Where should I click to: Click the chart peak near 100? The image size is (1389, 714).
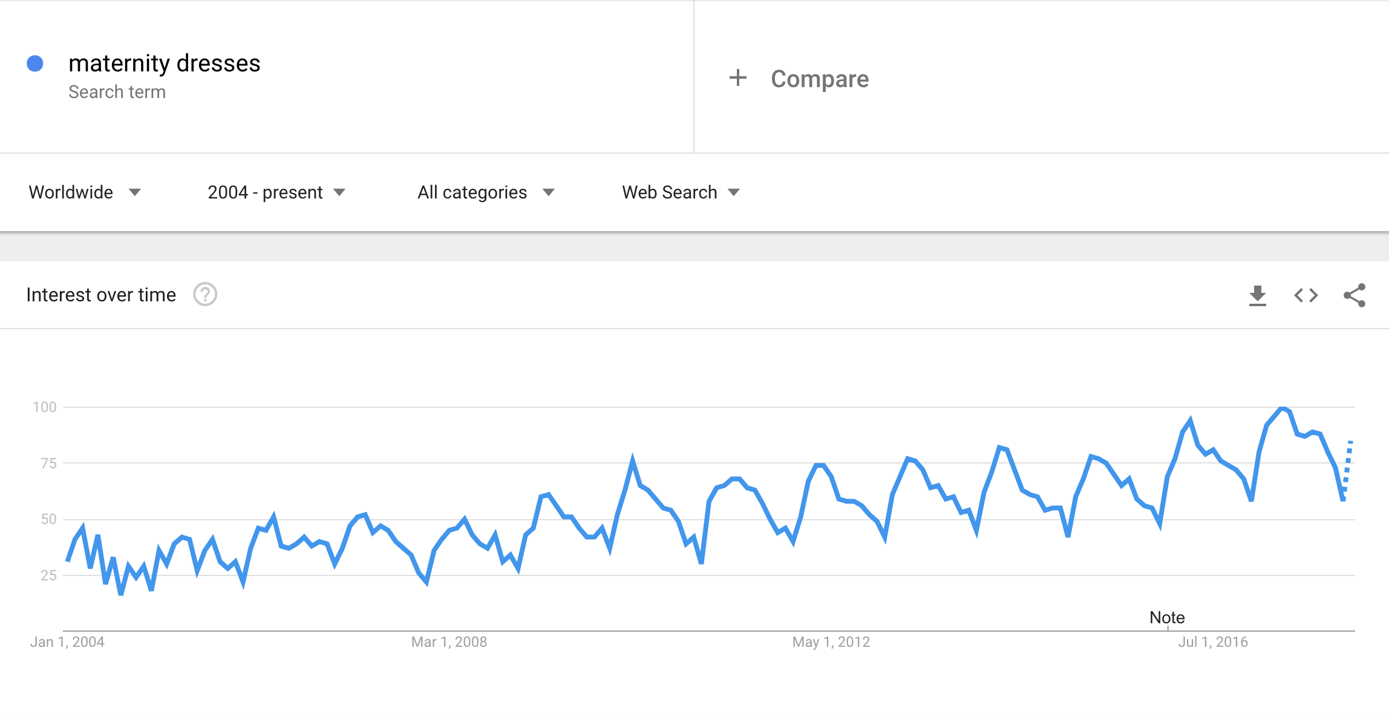point(1282,408)
